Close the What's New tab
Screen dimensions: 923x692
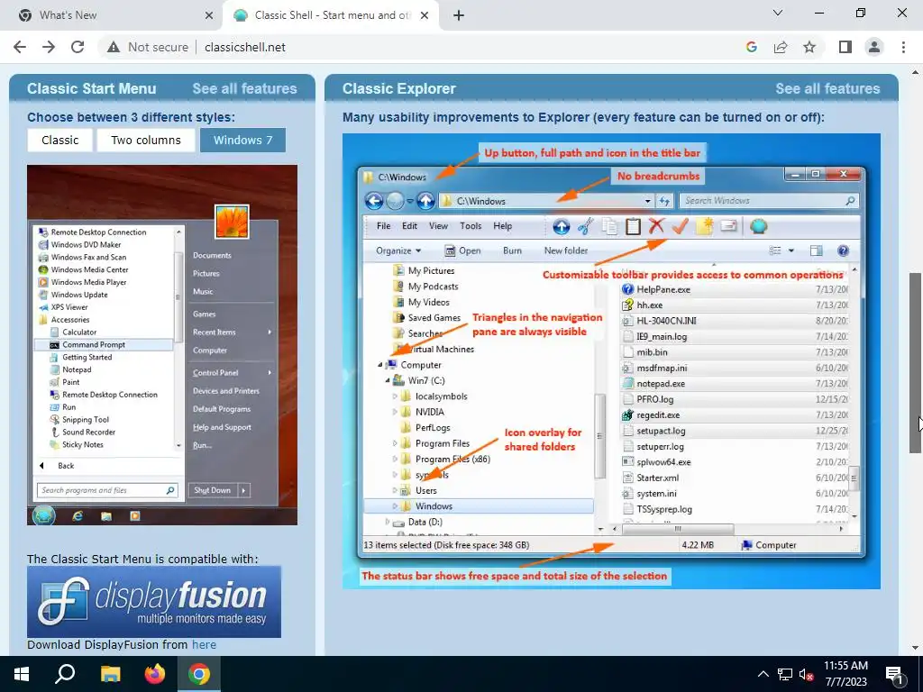(209, 15)
